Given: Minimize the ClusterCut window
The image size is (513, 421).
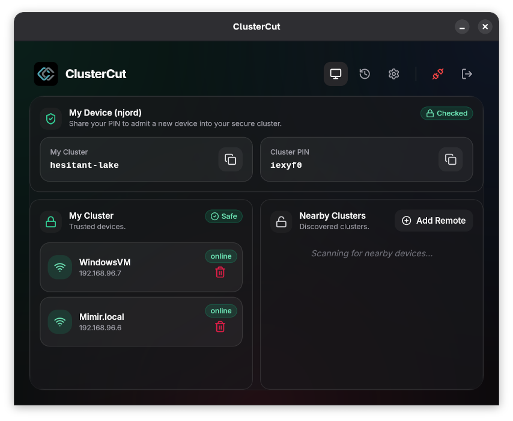Looking at the screenshot, I should tap(462, 26).
